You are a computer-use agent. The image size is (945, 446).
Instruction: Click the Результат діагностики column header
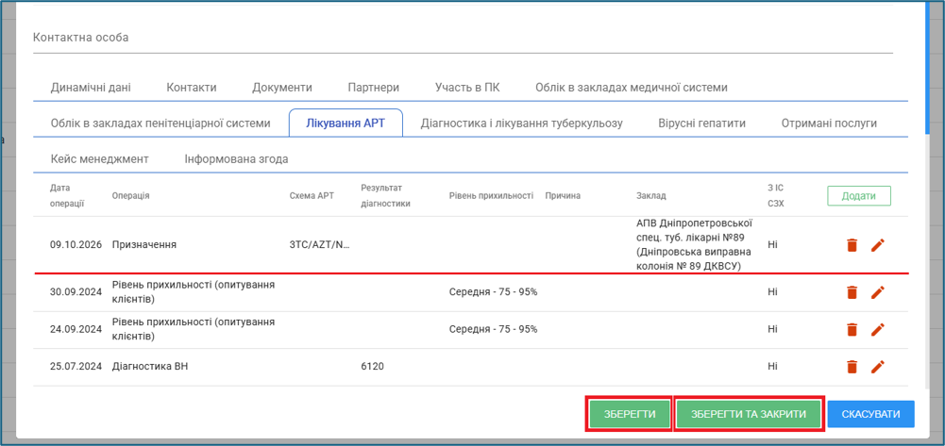tap(386, 195)
